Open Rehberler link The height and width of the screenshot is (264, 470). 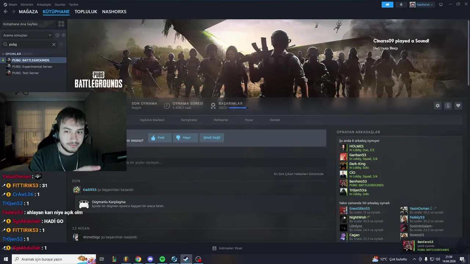pos(221,120)
